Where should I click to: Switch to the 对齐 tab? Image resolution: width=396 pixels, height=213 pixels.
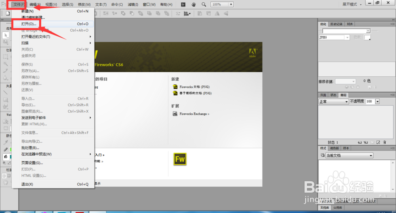tap(350, 24)
